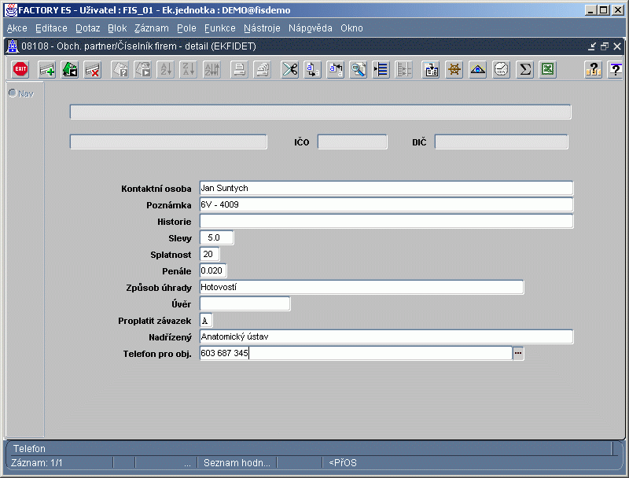Sort ascending with A-Z icon
The width and height of the screenshot is (629, 478).
166,70
